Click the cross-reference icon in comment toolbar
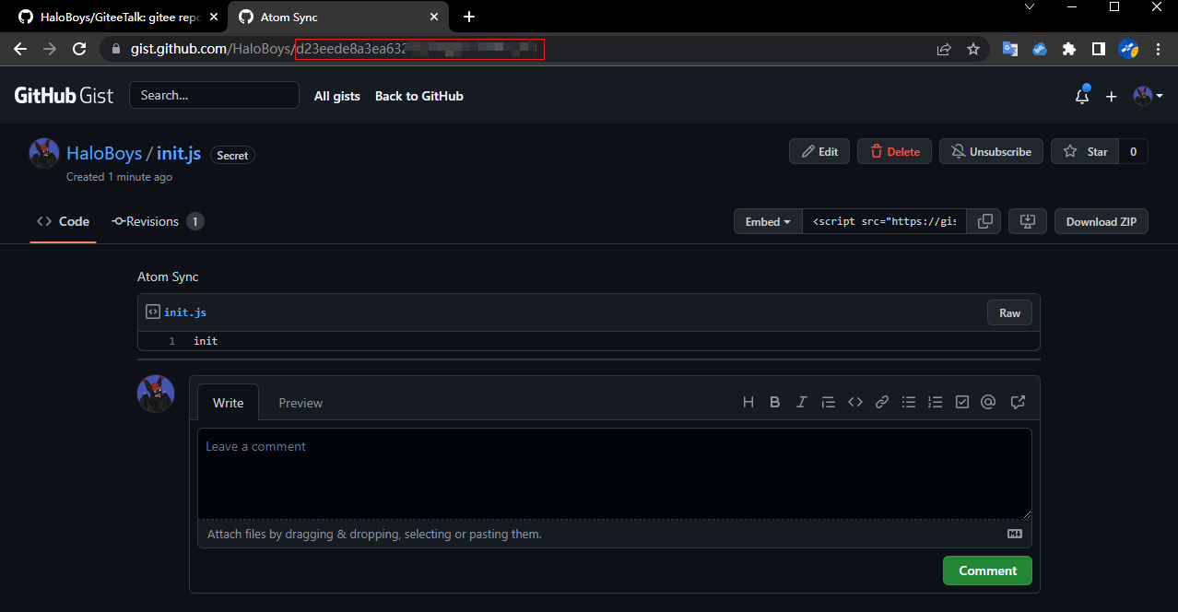Image resolution: width=1178 pixels, height=612 pixels. pyautogui.click(x=1018, y=402)
